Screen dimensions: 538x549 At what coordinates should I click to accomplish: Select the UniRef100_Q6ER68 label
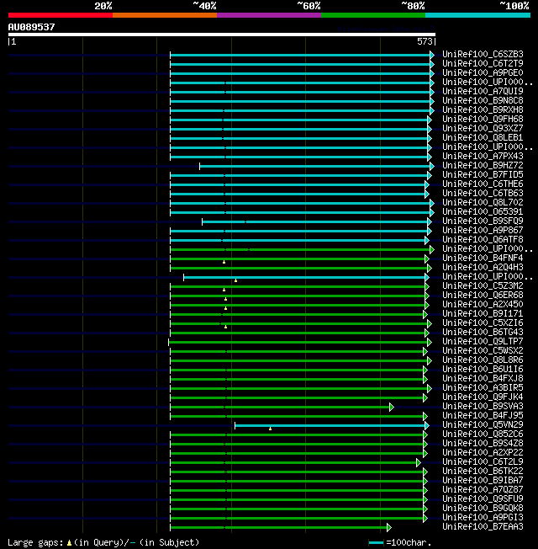483,296
